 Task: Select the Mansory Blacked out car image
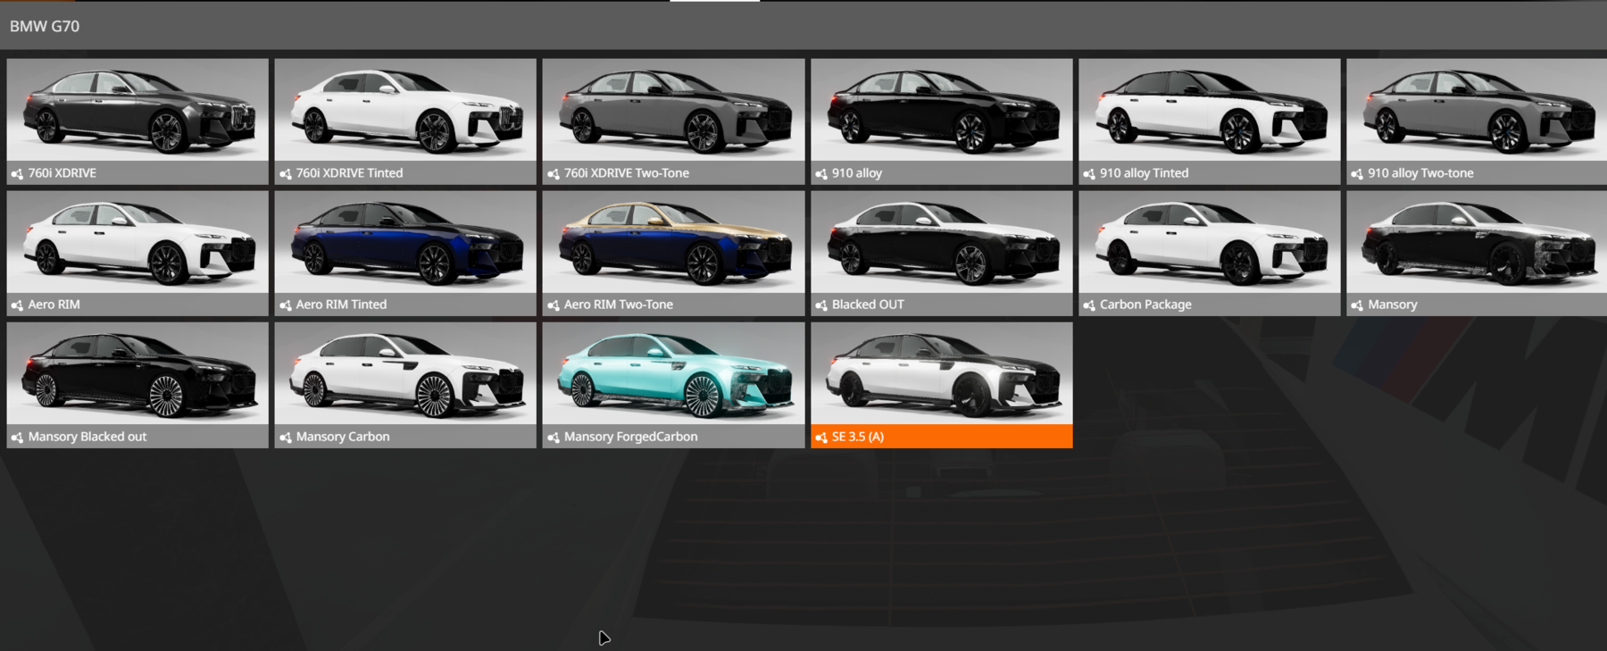pyautogui.click(x=137, y=374)
